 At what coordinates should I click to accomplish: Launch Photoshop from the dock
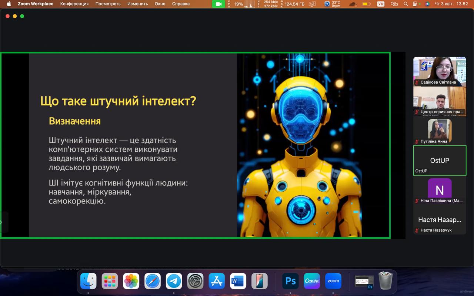tap(290, 281)
